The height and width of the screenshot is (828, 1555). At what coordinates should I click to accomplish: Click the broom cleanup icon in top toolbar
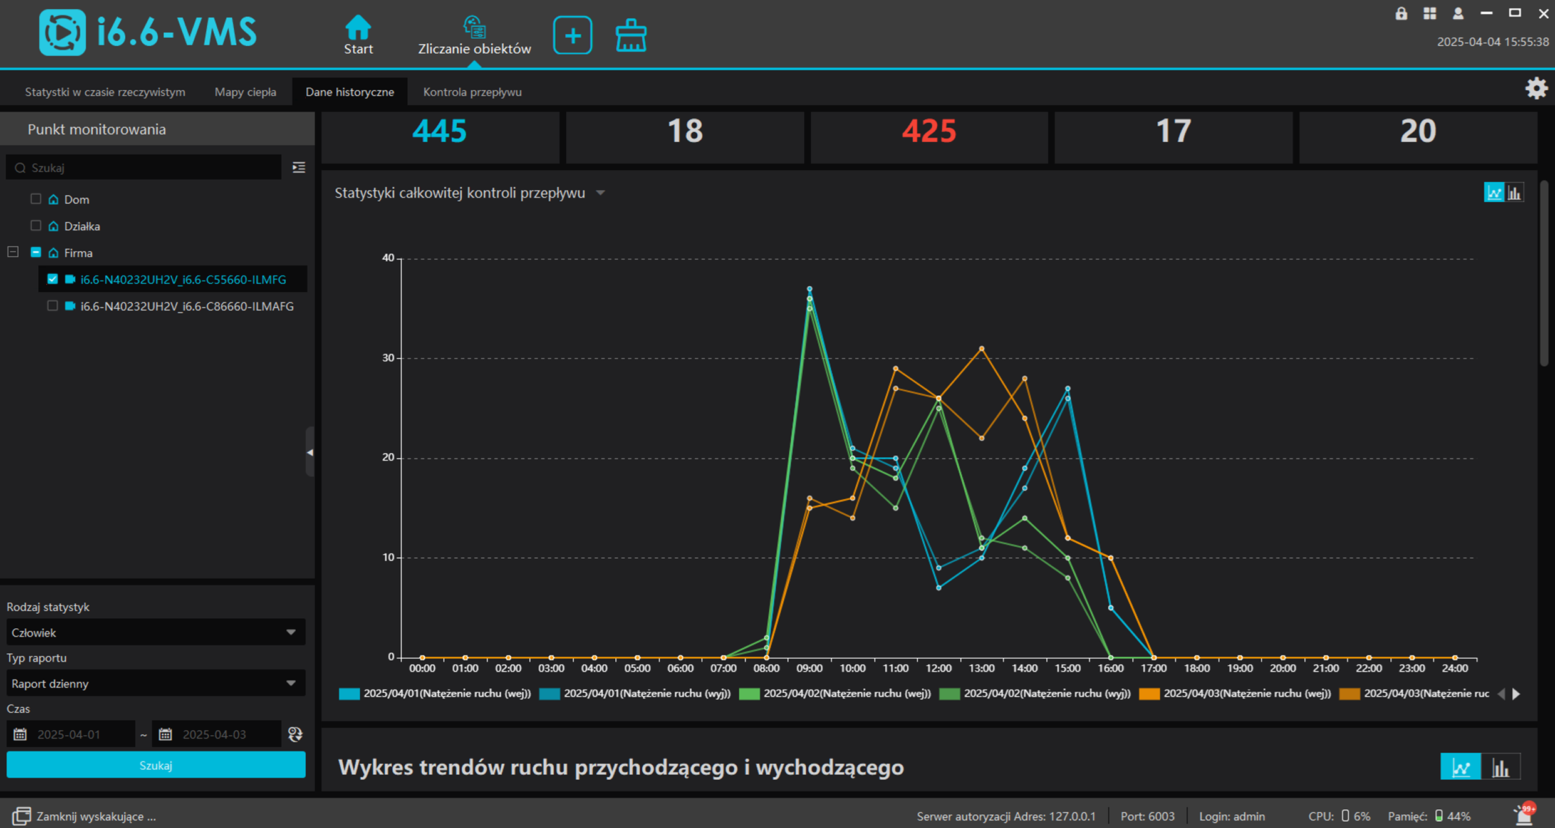point(630,35)
